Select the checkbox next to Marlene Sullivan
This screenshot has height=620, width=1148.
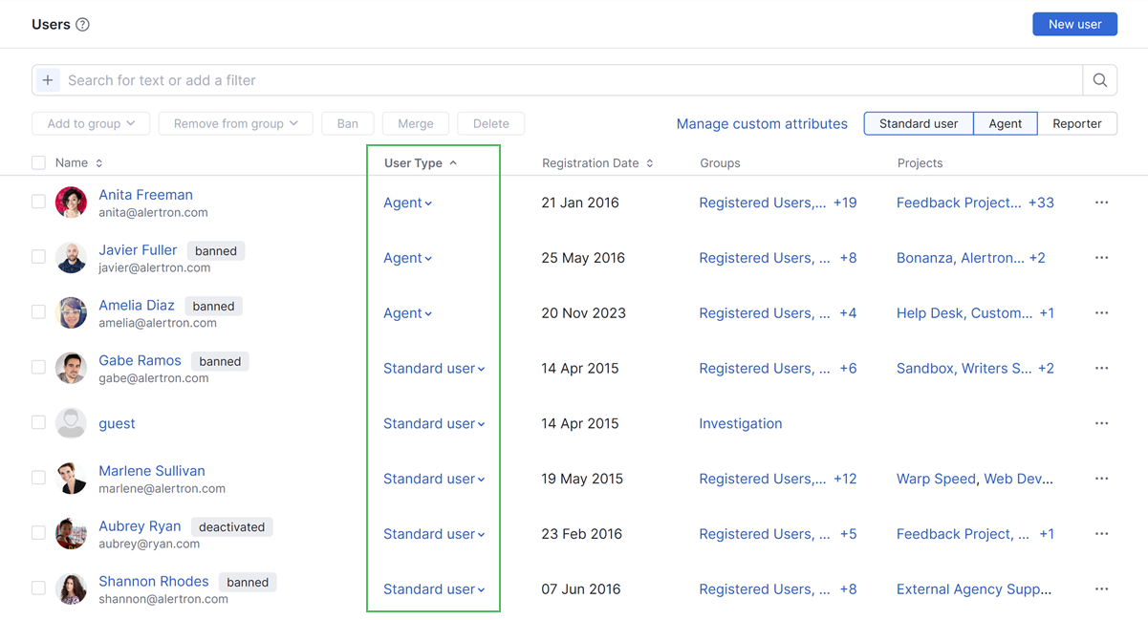click(38, 478)
